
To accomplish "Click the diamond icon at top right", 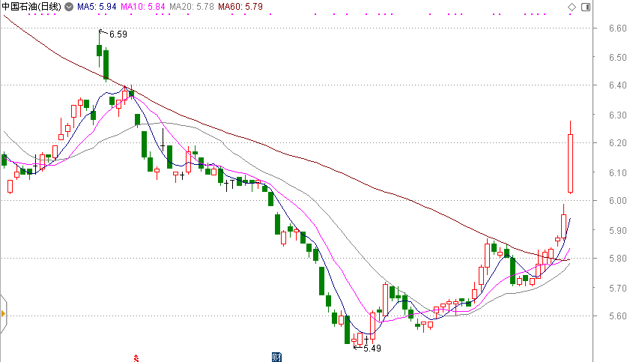I will point(572,7).
